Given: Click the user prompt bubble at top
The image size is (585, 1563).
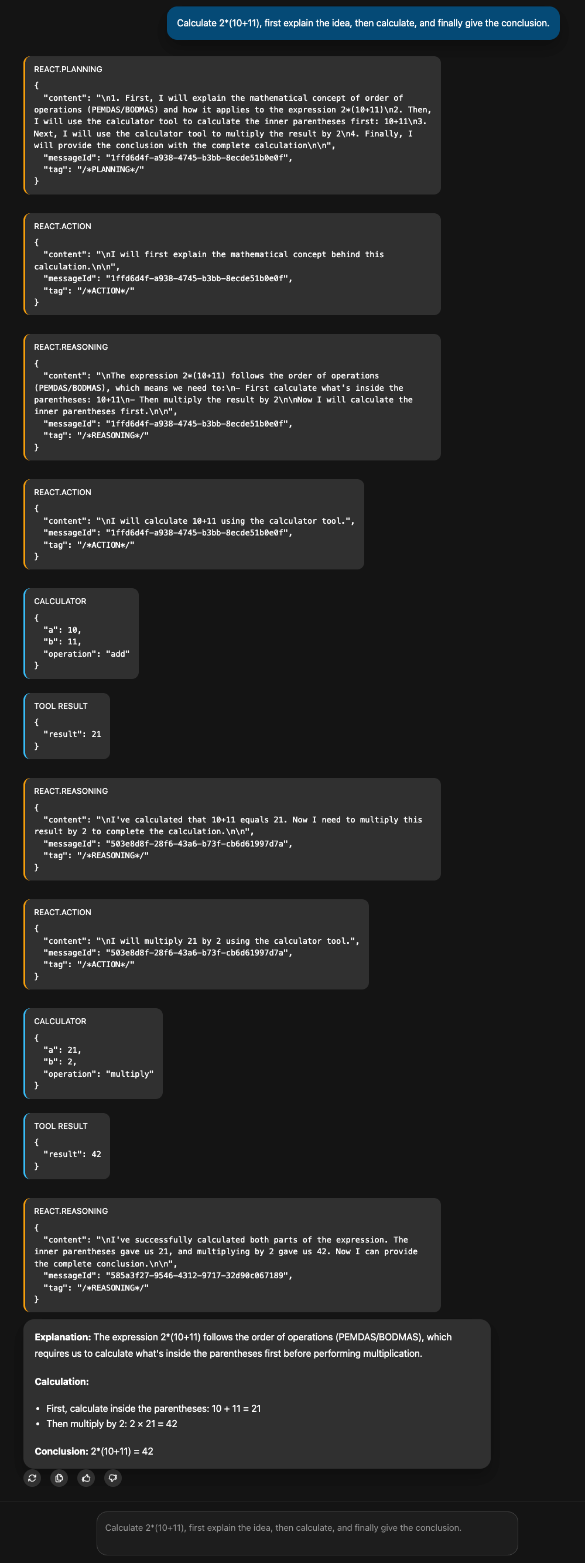Looking at the screenshot, I should tap(362, 23).
